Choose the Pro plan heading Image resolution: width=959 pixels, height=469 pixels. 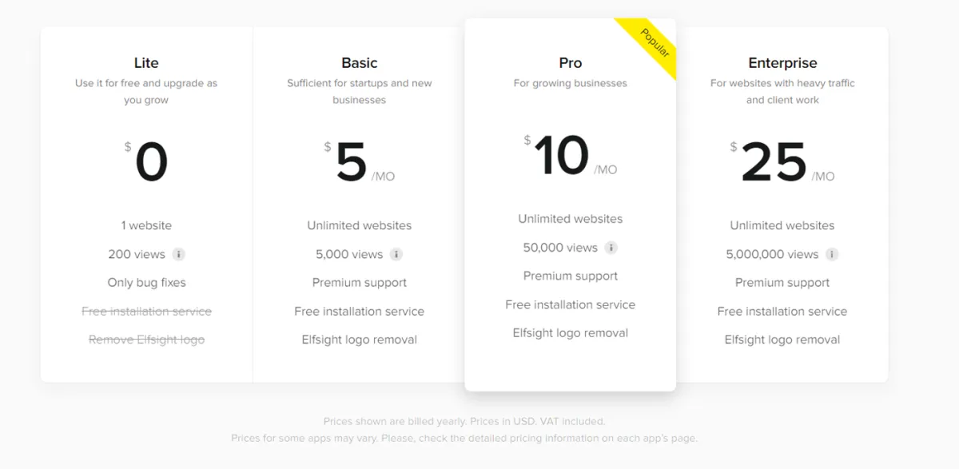point(571,63)
